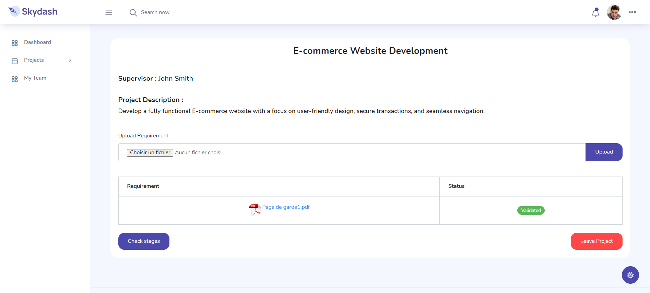The image size is (650, 293).
Task: Click the Check stages button
Action: click(x=144, y=241)
